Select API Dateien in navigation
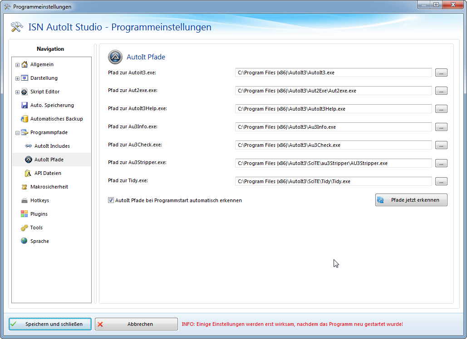467x339 pixels. click(47, 173)
